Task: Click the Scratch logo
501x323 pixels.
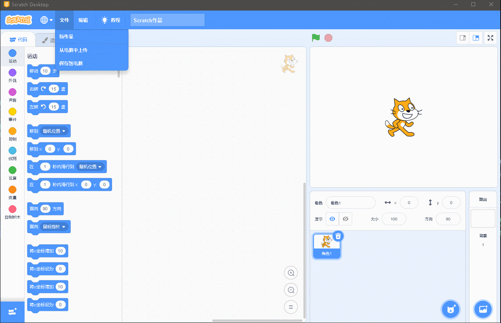Action: [19, 20]
